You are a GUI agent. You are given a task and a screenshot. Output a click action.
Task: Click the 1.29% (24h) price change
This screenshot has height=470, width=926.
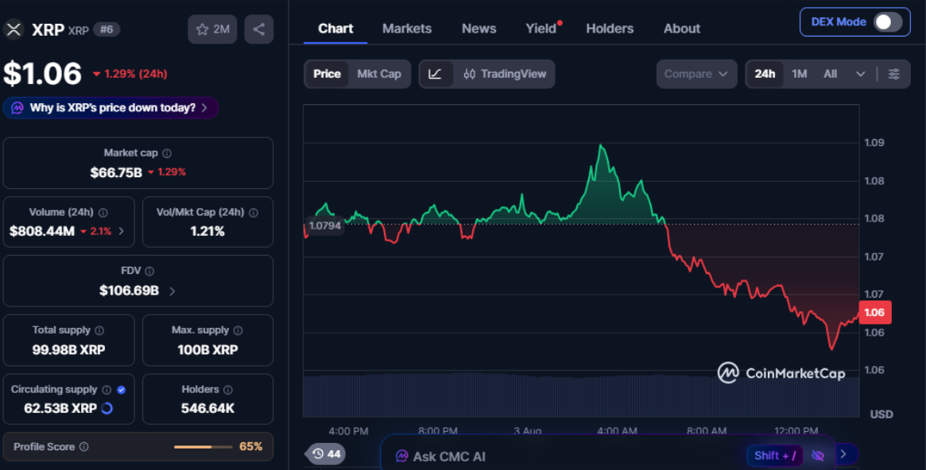[x=130, y=74]
